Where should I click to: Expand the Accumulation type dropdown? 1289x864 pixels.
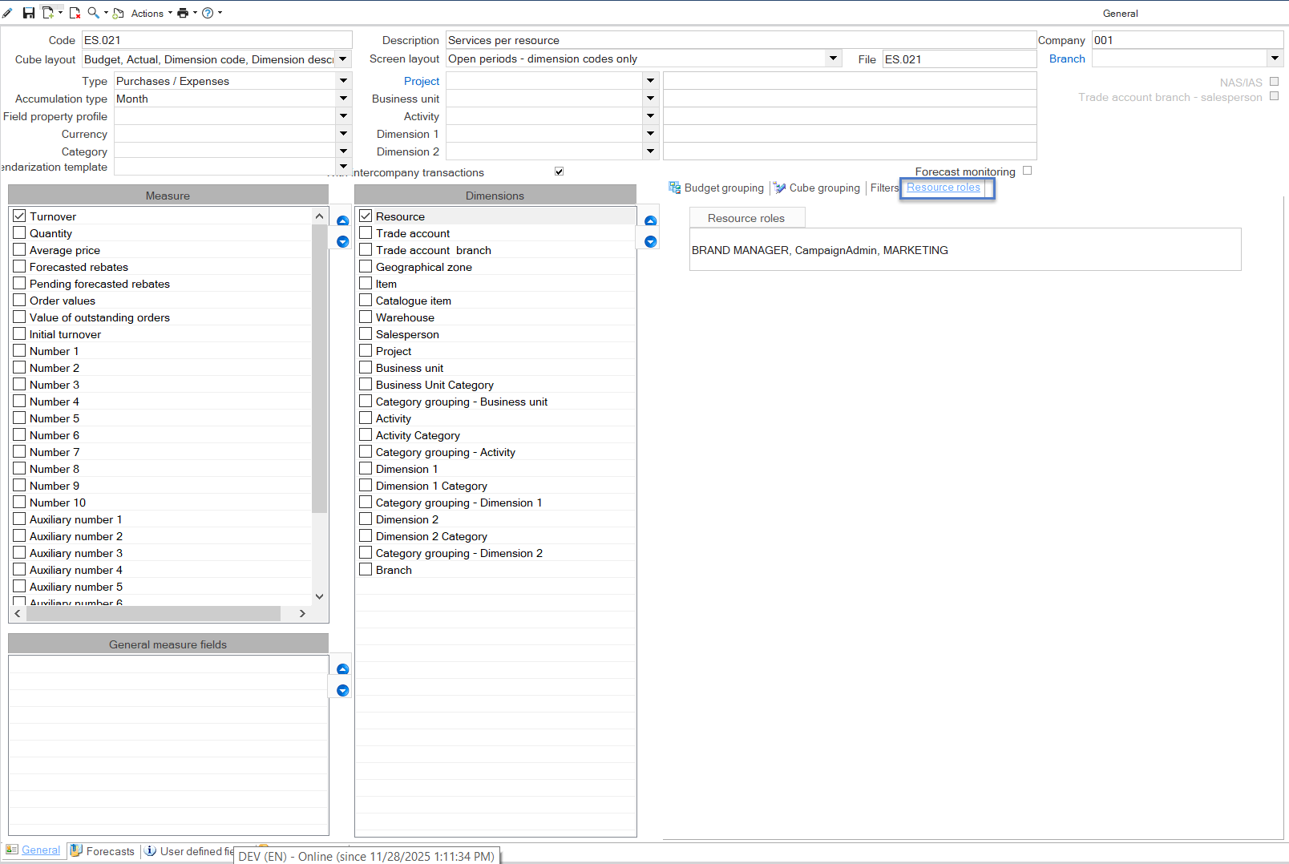344,99
